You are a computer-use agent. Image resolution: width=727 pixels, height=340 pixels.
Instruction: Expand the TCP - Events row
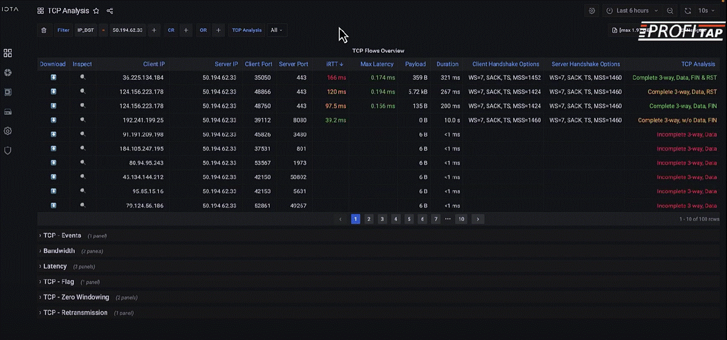click(62, 235)
